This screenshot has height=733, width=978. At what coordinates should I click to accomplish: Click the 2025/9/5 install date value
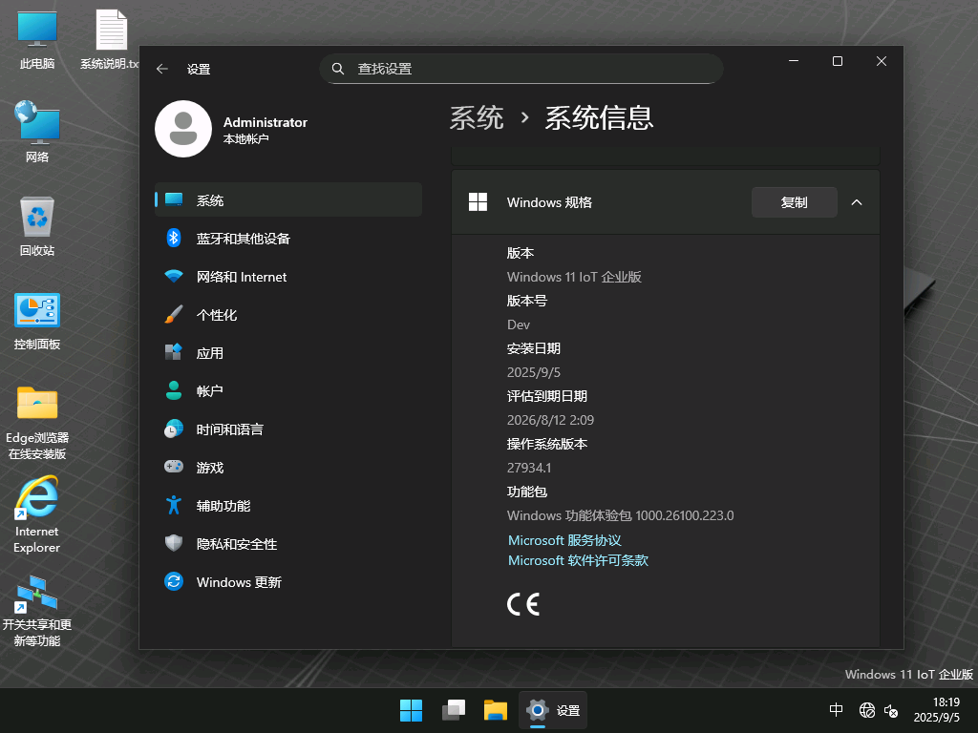point(533,371)
